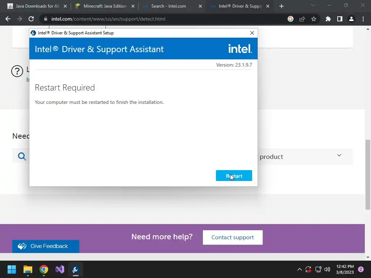Close the Java Downloads tab
Viewport: 371px width, 278px height.
[65, 7]
